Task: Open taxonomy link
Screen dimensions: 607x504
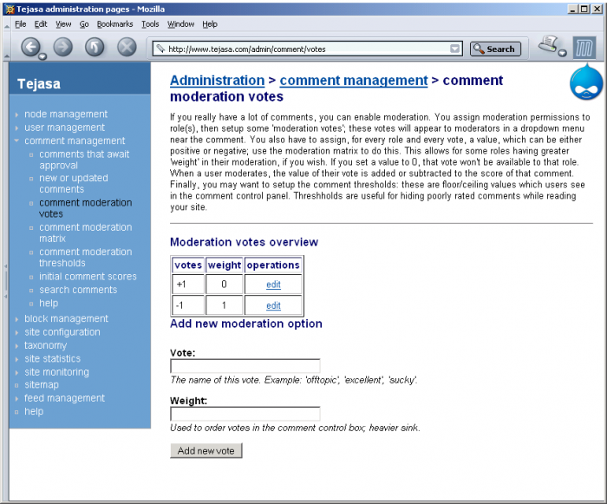Action: tap(45, 345)
